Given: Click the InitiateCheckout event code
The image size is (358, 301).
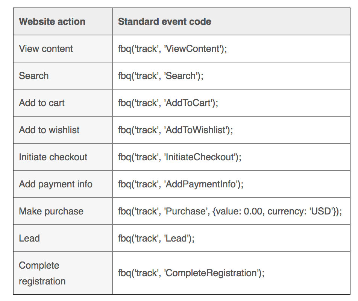Looking at the screenshot, I should click(x=179, y=157).
